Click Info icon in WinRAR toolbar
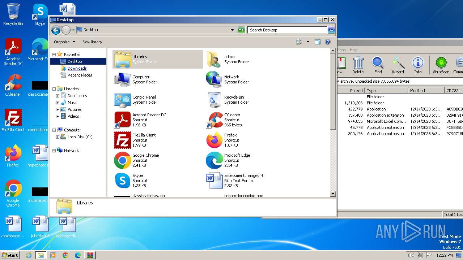The image size is (463, 260). pos(418,65)
